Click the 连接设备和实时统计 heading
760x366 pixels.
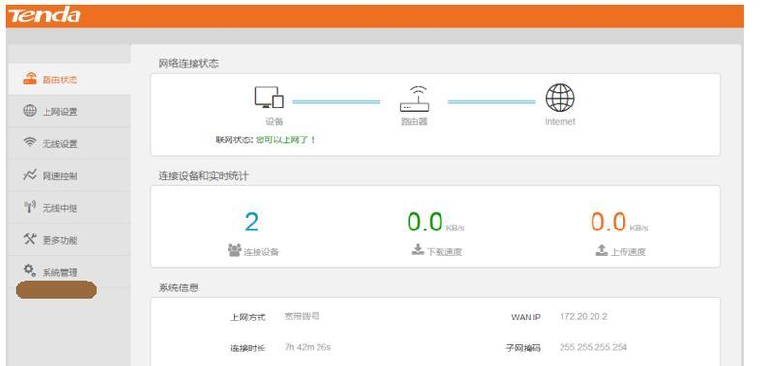[x=203, y=176]
